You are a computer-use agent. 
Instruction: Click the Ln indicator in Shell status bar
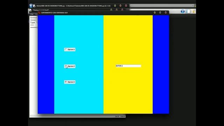pos(117,117)
